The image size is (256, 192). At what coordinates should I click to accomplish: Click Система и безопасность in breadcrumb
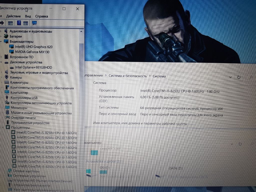[128, 76]
